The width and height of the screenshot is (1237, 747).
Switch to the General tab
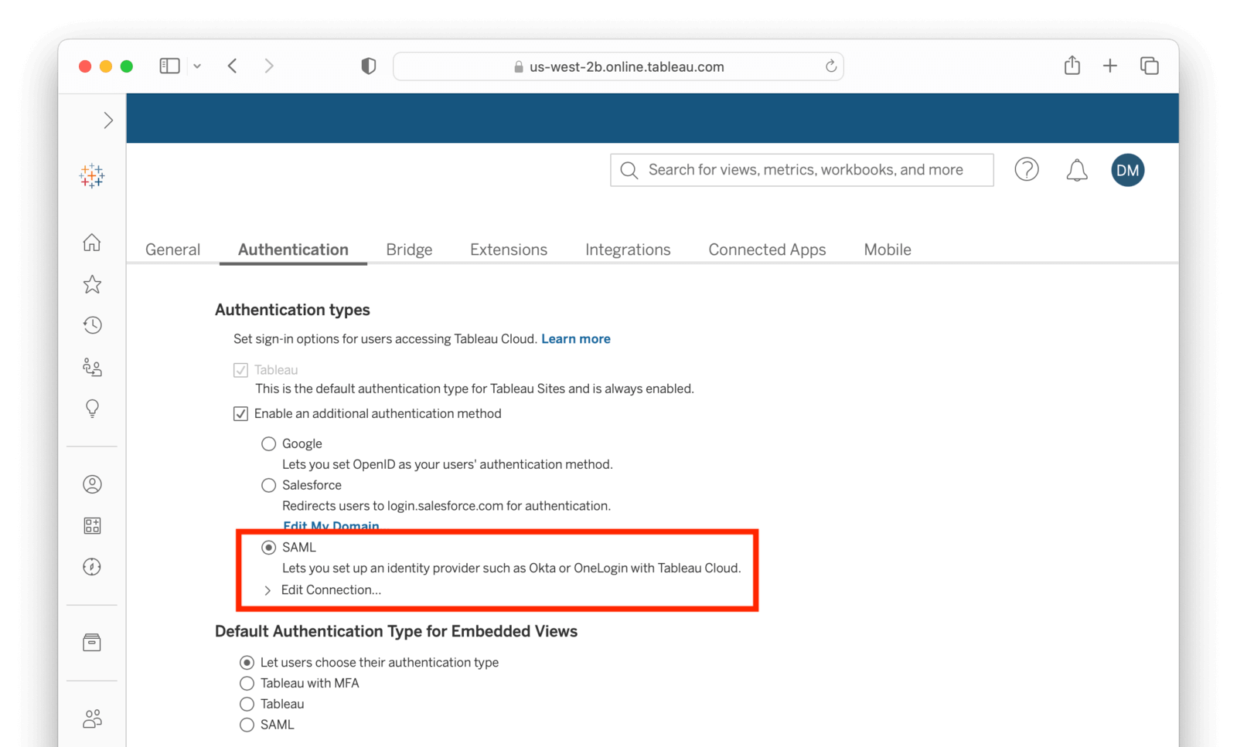point(172,250)
